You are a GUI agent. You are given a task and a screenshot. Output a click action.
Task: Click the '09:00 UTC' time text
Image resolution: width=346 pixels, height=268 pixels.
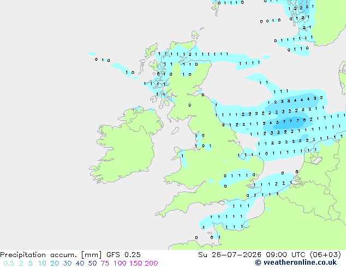285,255
